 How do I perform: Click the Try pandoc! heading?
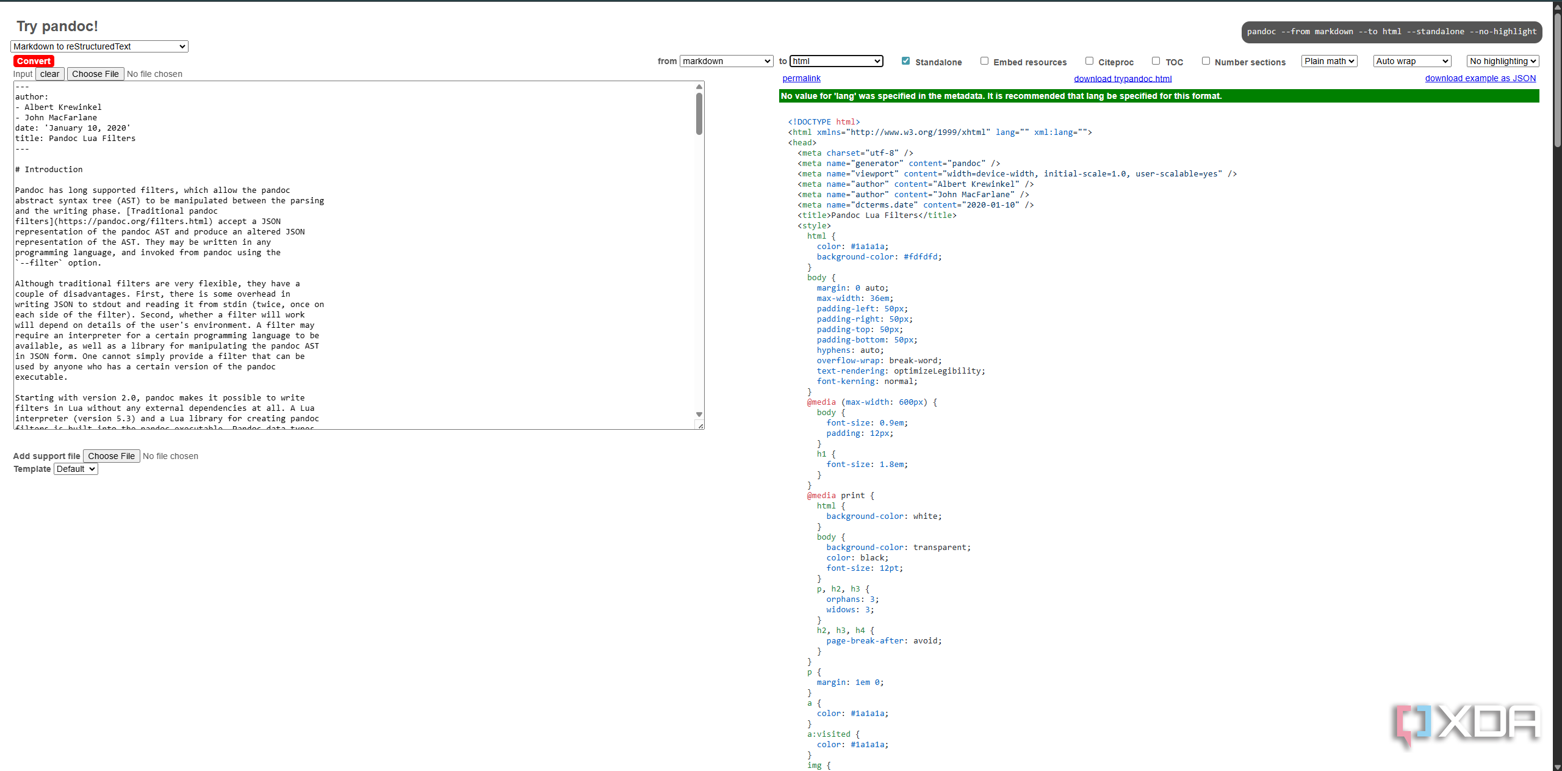tap(57, 26)
